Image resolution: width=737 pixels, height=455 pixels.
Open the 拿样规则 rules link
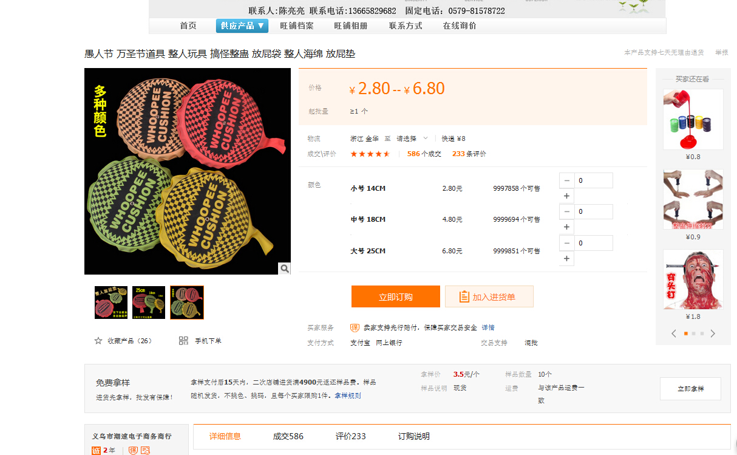(x=347, y=395)
